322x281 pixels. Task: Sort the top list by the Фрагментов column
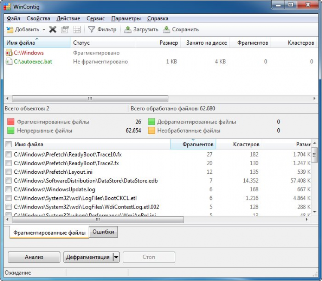[250, 43]
